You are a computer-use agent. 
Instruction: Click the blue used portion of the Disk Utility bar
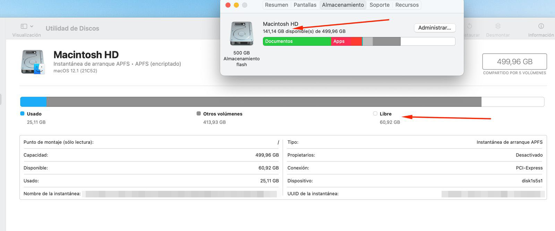(33, 102)
